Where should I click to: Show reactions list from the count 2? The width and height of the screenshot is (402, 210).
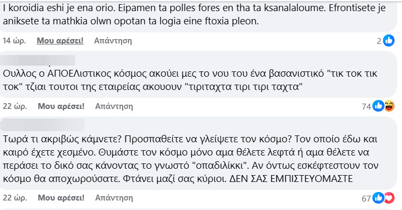[x=379, y=41]
